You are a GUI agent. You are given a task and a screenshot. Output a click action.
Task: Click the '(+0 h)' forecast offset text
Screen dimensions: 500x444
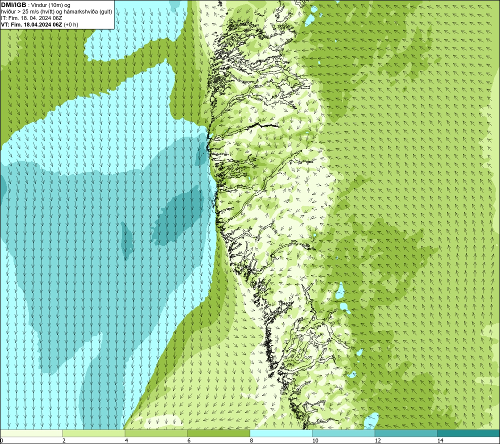pos(71,25)
